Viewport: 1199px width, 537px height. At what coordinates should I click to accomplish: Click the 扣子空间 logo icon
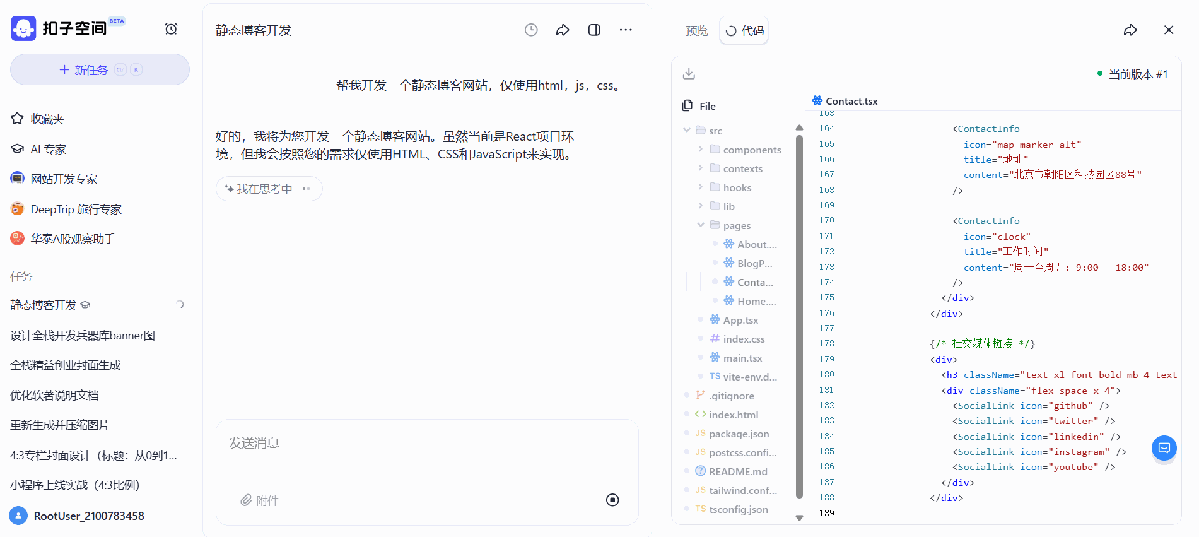click(23, 28)
